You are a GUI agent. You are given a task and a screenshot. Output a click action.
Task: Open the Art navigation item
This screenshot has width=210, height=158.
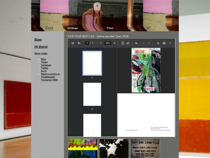tap(130, 28)
